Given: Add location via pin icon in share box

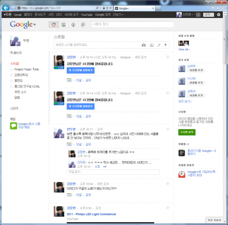Looking at the screenshot, I should point(165,45).
